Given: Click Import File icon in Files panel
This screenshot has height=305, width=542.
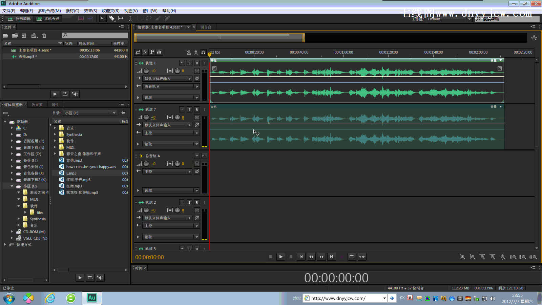Looking at the screenshot, I should click(x=15, y=36).
